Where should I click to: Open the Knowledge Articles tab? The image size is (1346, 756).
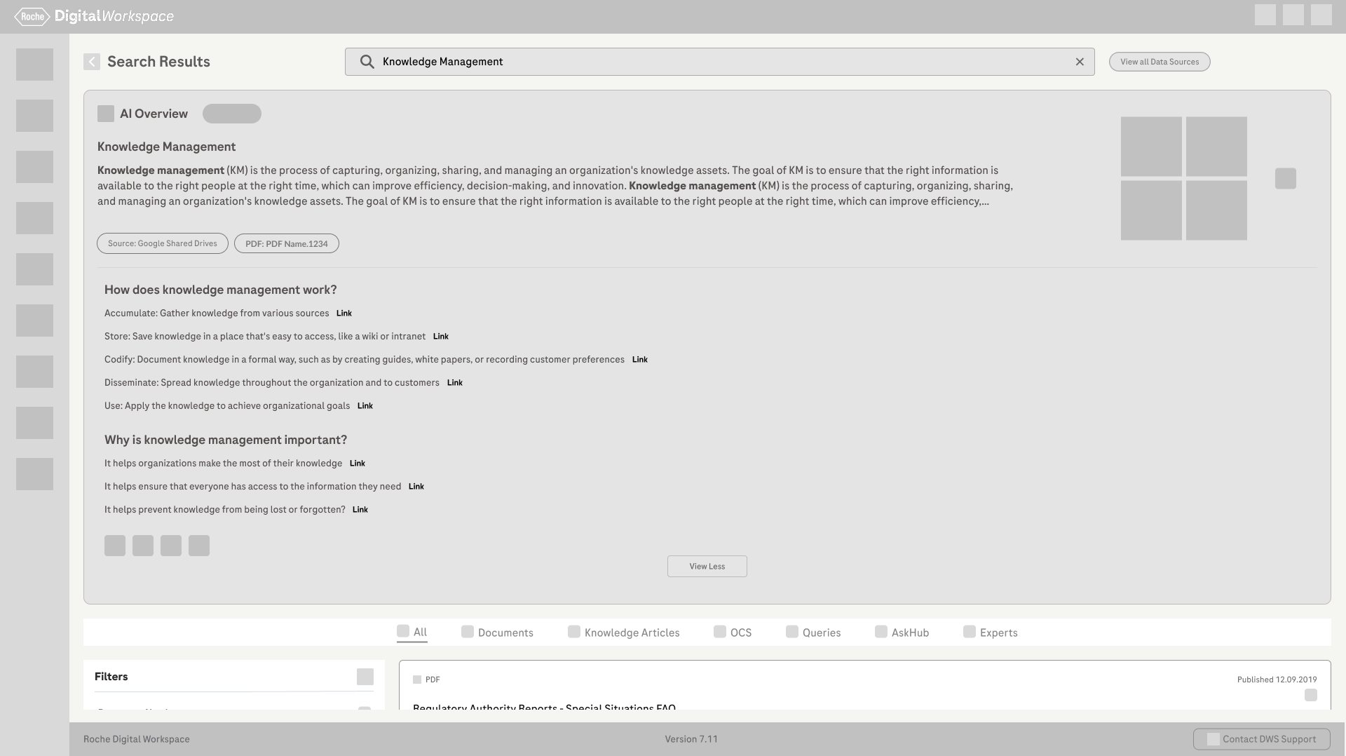[x=624, y=633]
